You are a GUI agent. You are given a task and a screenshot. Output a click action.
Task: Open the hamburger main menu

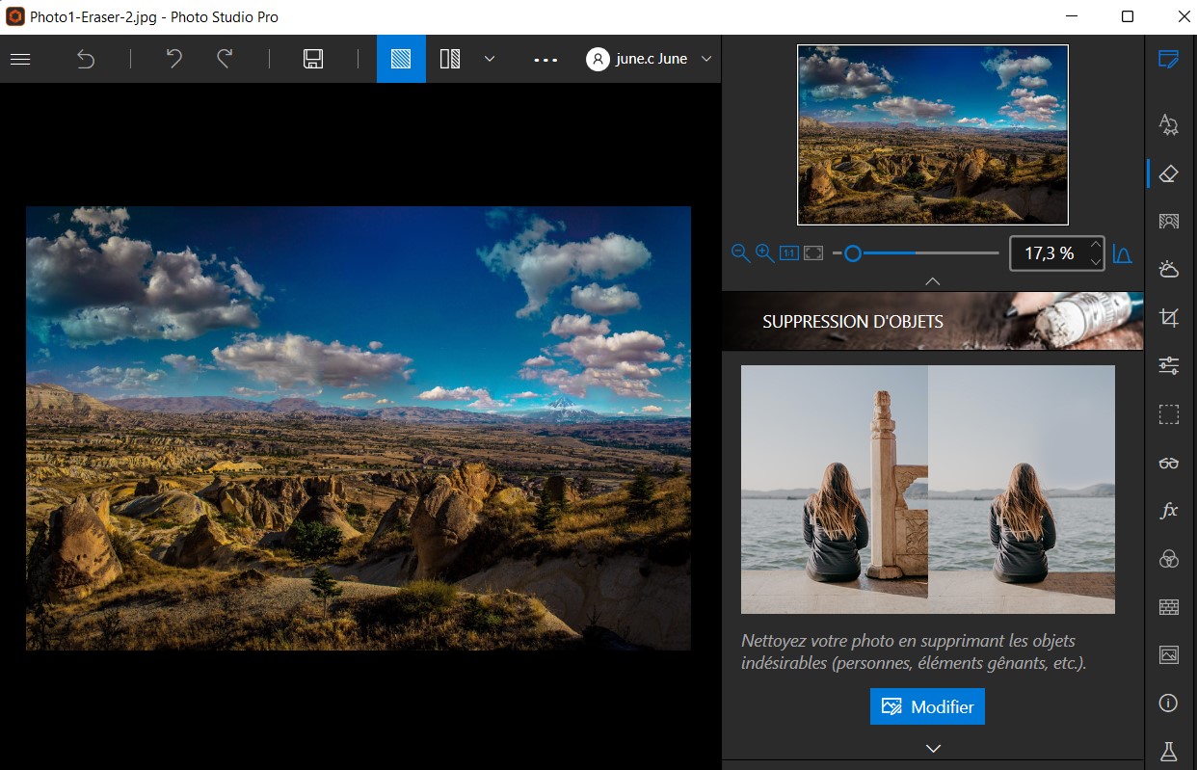pyautogui.click(x=20, y=59)
